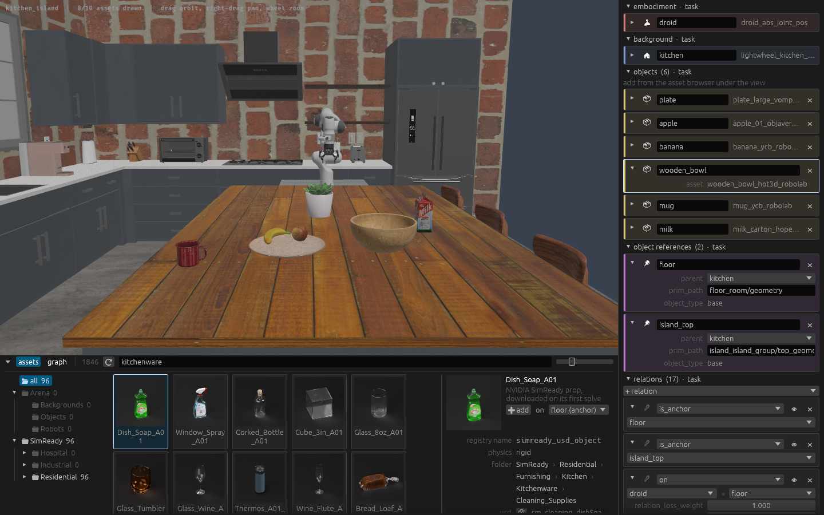Click the cube icon beside apple
The width and height of the screenshot is (824, 515).
647,122
